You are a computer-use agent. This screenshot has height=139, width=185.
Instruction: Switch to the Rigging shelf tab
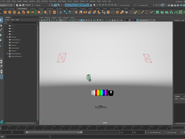(41, 9)
